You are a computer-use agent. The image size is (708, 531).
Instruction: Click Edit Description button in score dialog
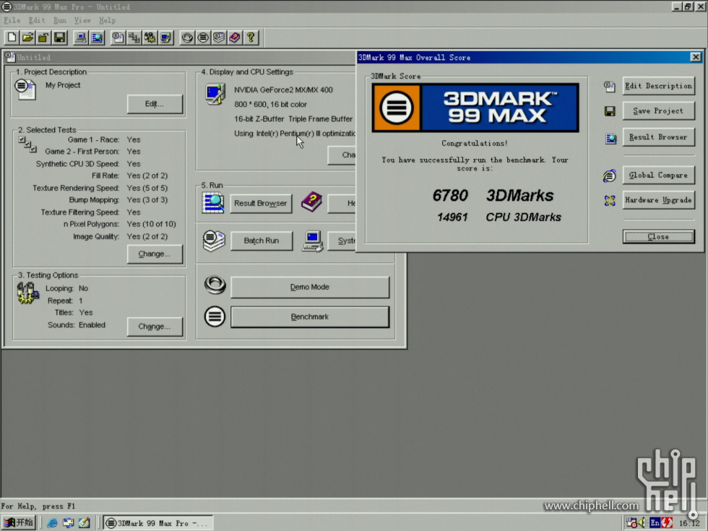tap(658, 86)
